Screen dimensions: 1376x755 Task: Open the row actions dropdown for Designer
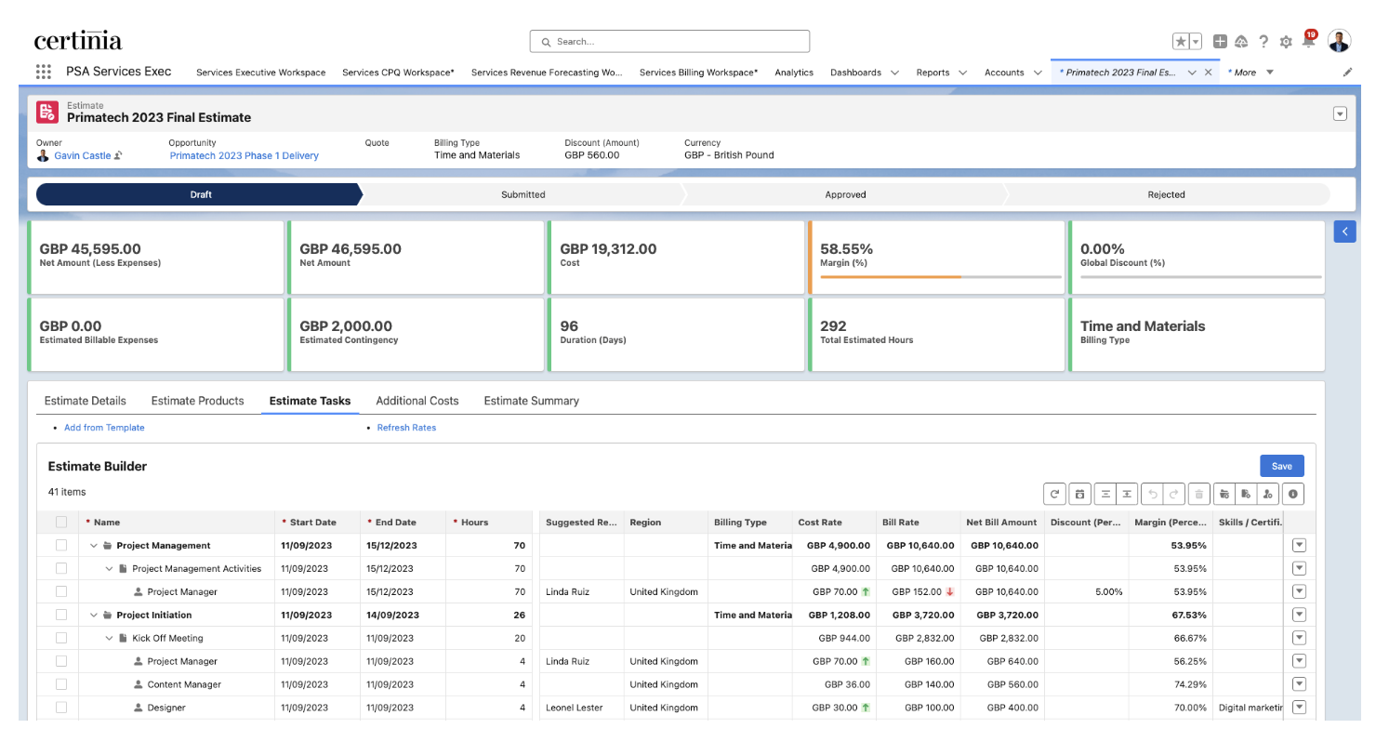pos(1299,708)
